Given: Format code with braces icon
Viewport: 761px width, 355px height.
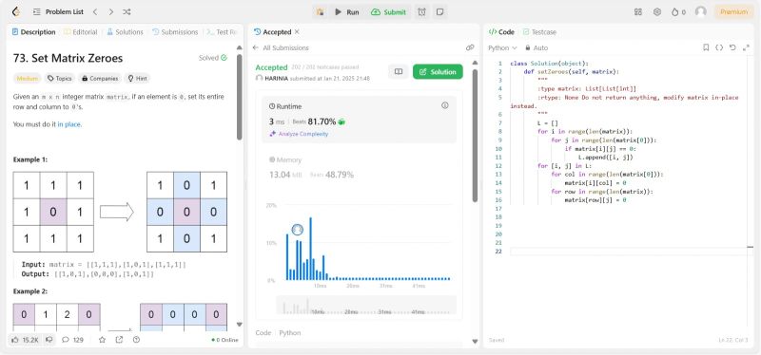Looking at the screenshot, I should click(x=719, y=47).
